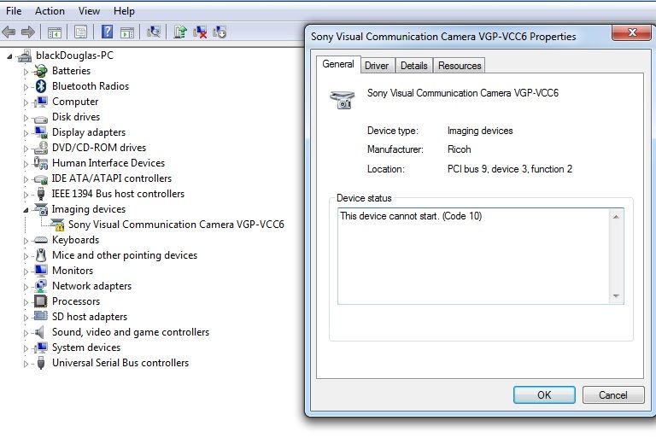Collapse the Imaging devices category
The image size is (656, 438).
pyautogui.click(x=26, y=209)
